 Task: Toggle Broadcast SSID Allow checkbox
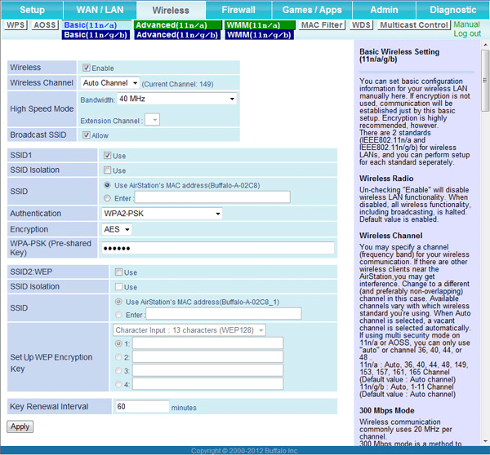pyautogui.click(x=87, y=135)
